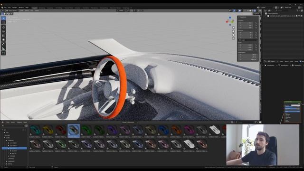Open the viewport Options dropdown
Image resolution: width=304 pixels, height=171 pixels.
[x=257, y=14]
